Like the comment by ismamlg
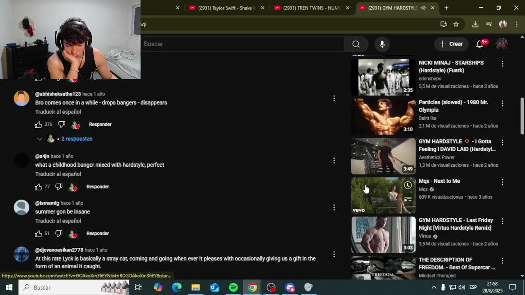The height and width of the screenshot is (295, 525). click(x=39, y=234)
